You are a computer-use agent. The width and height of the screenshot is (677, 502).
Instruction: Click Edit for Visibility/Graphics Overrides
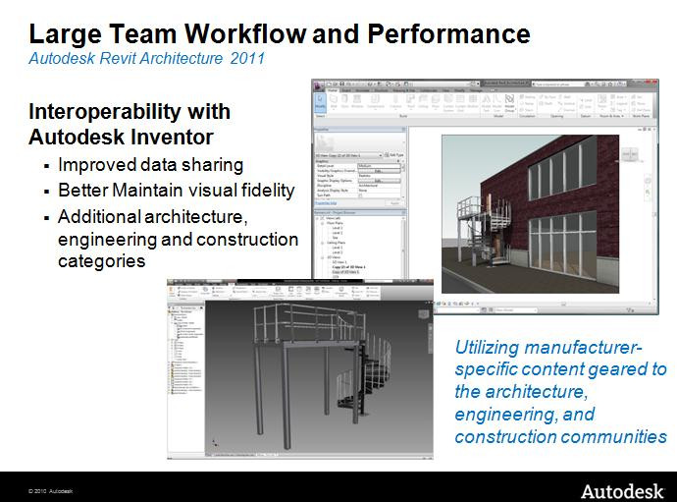pyautogui.click(x=379, y=171)
